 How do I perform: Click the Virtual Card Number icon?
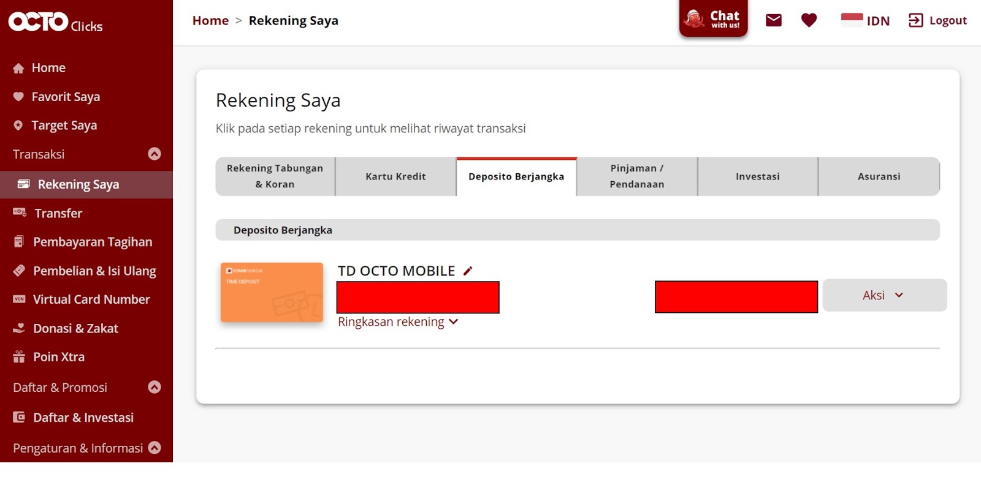pos(19,299)
